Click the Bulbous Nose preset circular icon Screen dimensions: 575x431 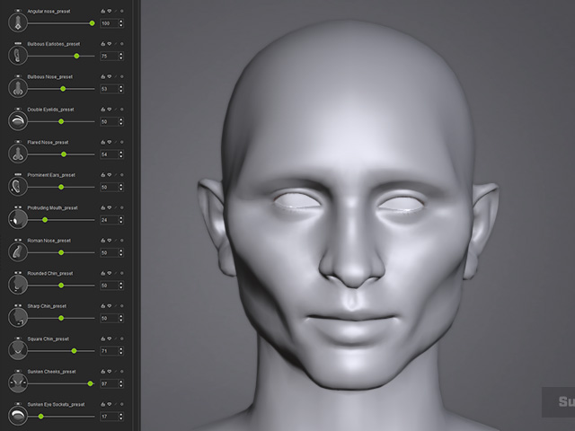click(x=18, y=89)
